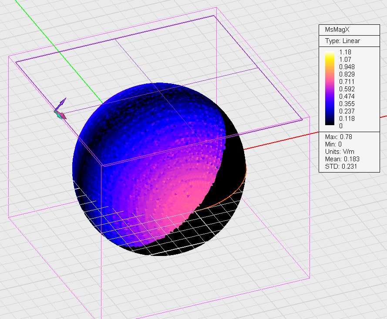Click the orange circular edge on sphere
The width and height of the screenshot is (387, 319).
pos(226,198)
